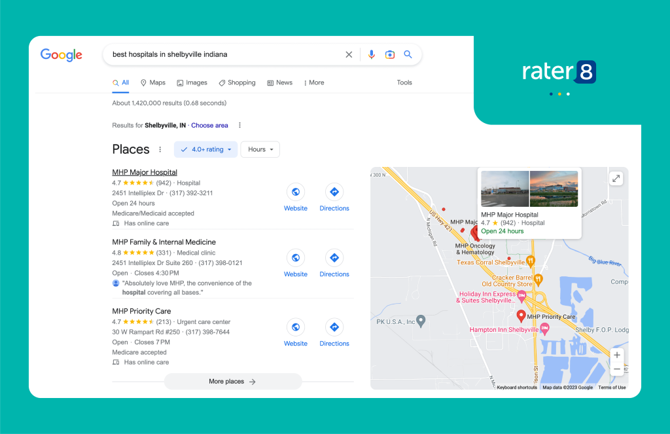The height and width of the screenshot is (434, 670).
Task: Open the Hours filter dropdown
Action: (260, 149)
